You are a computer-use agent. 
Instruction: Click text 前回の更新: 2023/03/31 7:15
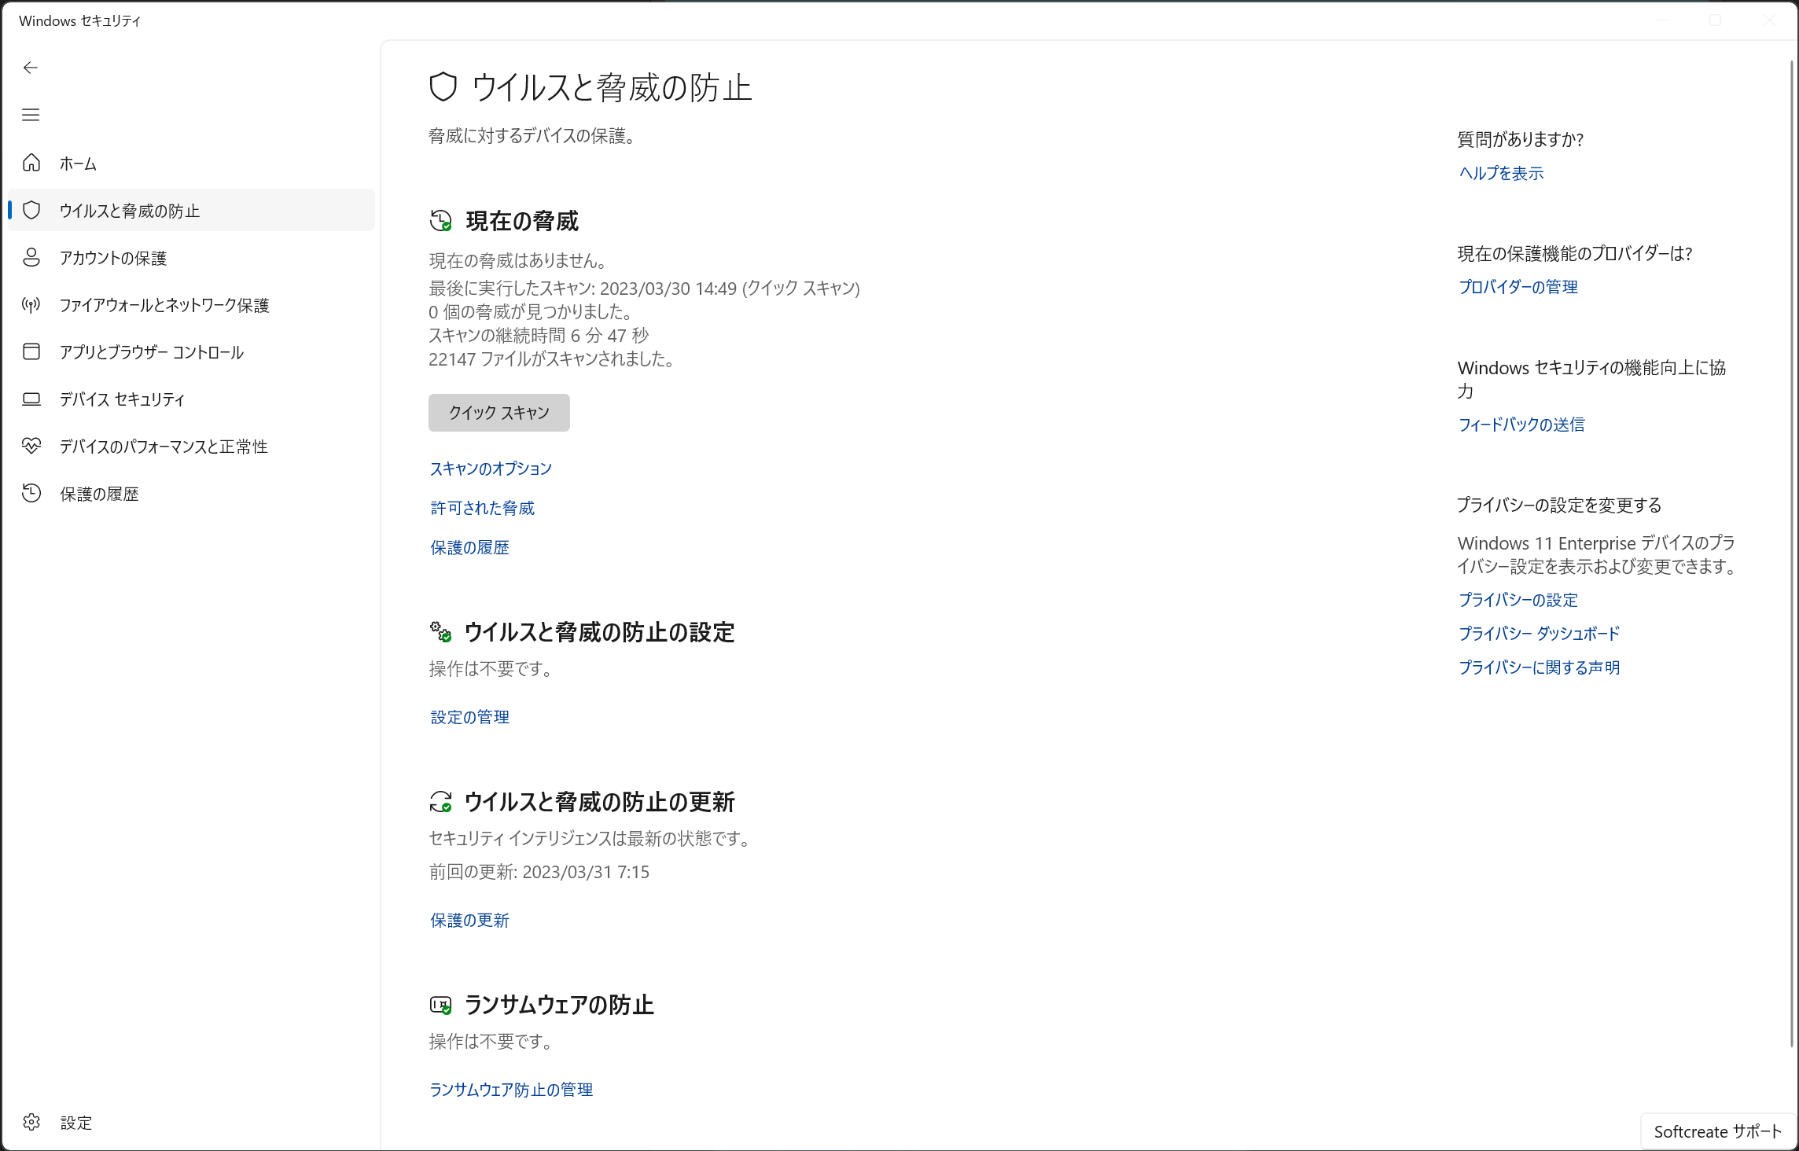[x=539, y=872]
